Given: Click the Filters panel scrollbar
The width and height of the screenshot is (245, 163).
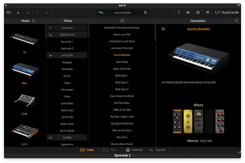Looking at the screenshot, I should point(88,31).
